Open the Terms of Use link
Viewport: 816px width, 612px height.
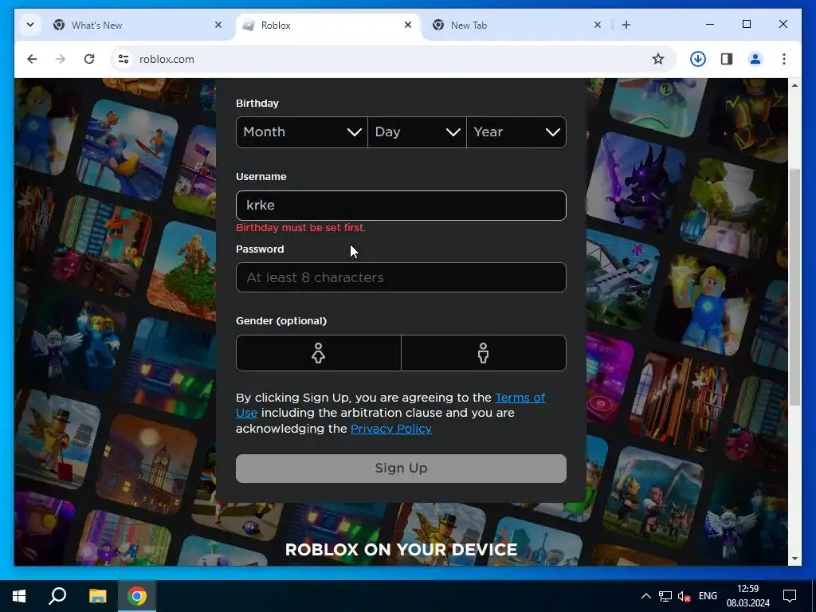tap(520, 398)
